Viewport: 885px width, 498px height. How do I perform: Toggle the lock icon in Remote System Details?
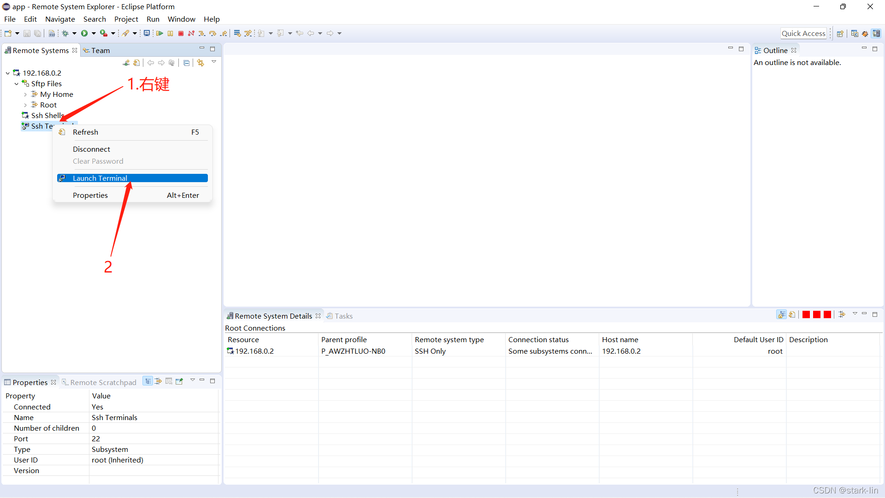[x=782, y=314]
